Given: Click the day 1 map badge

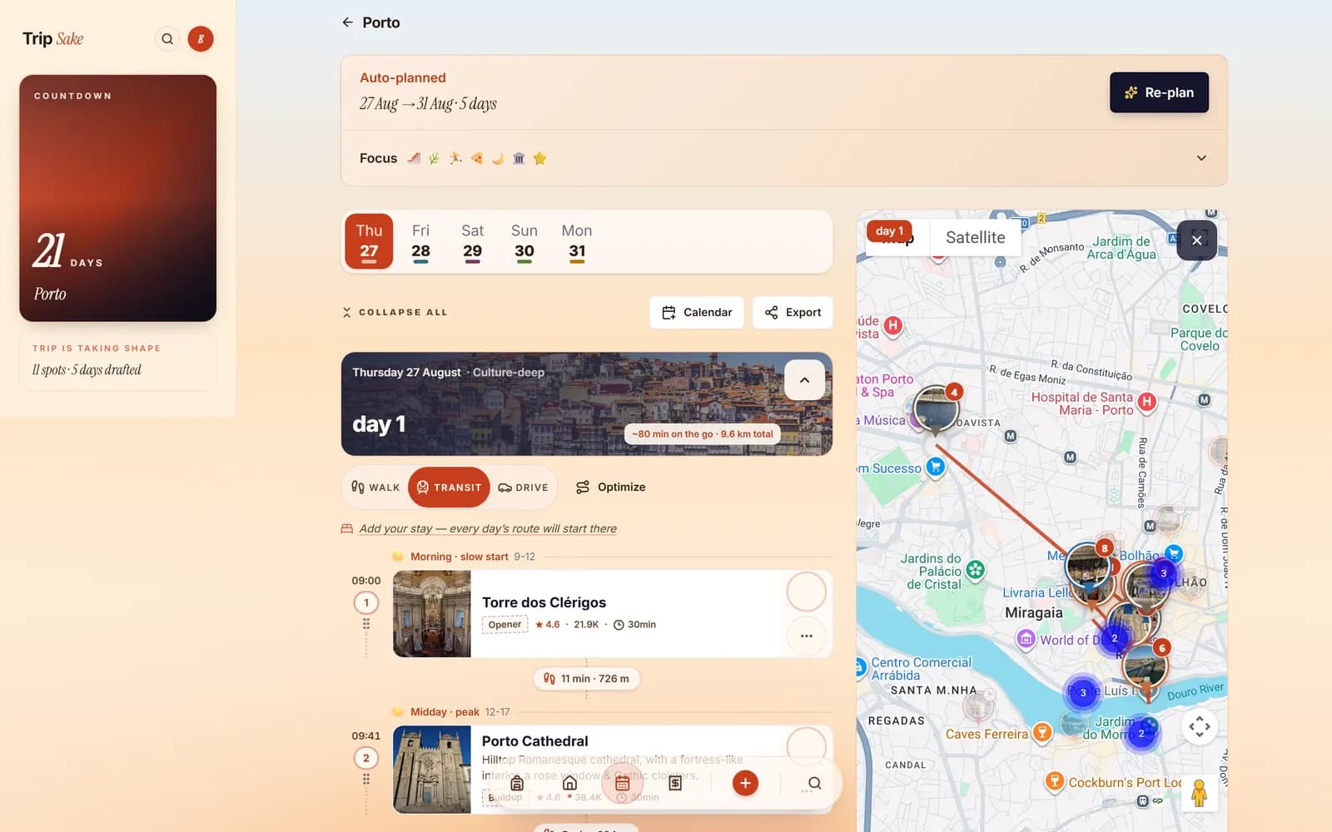Looking at the screenshot, I should click(889, 231).
